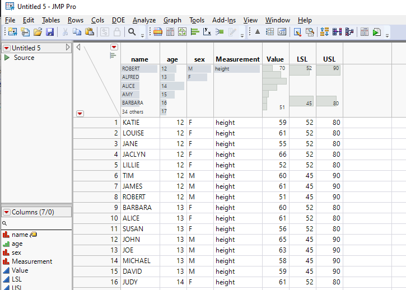Viewport: 406px width, 290px height.
Task: Click the Open file folder icon
Action: 38,32
